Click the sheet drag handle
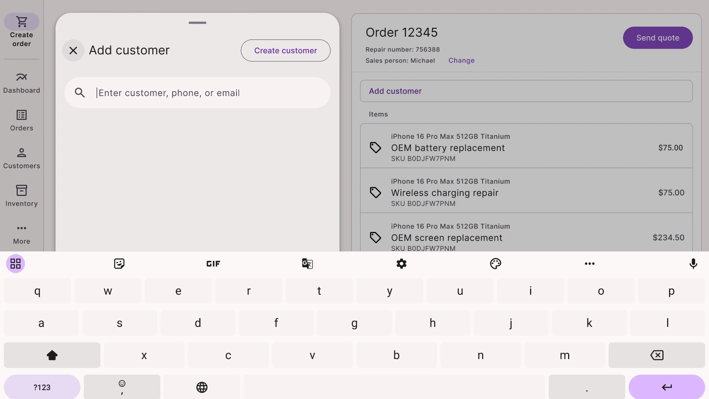The image size is (709, 399). [x=197, y=23]
